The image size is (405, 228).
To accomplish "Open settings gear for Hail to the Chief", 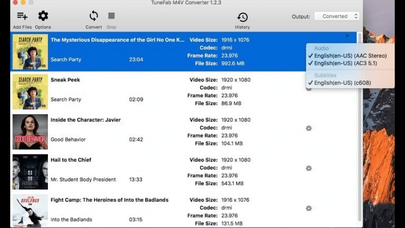I will tap(309, 168).
